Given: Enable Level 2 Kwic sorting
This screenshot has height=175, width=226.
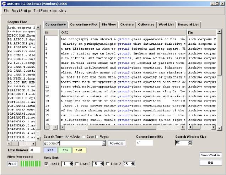Looking at the screenshot, I should [x=77, y=164].
